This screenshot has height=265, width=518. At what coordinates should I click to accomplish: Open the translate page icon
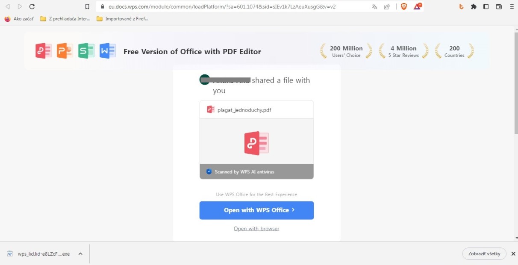[x=374, y=7]
